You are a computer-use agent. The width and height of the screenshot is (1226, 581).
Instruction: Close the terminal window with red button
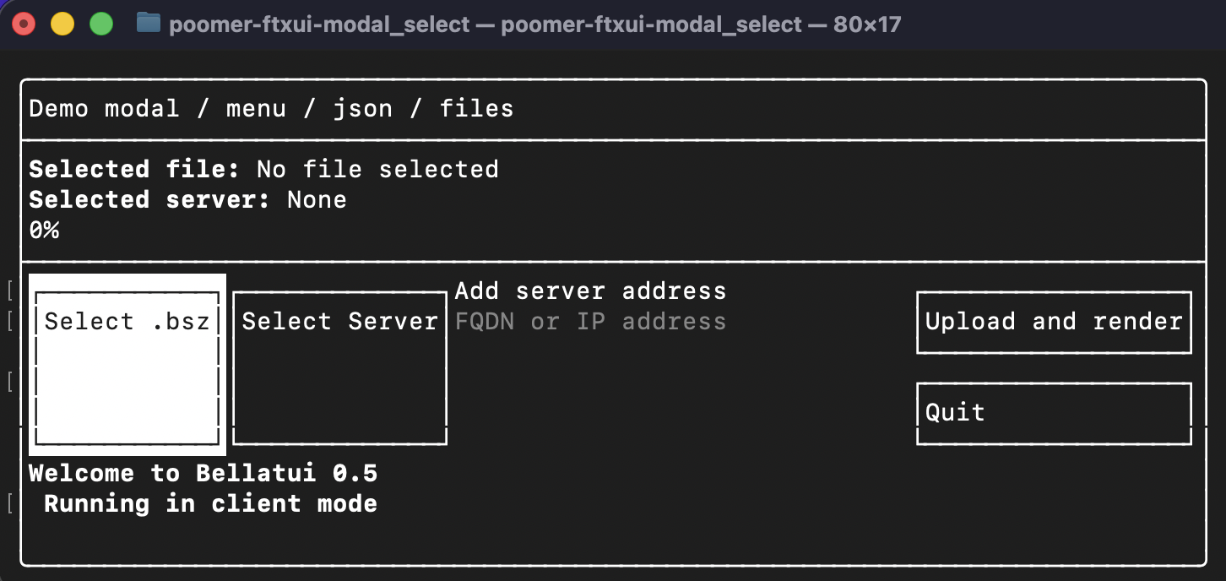click(x=24, y=24)
